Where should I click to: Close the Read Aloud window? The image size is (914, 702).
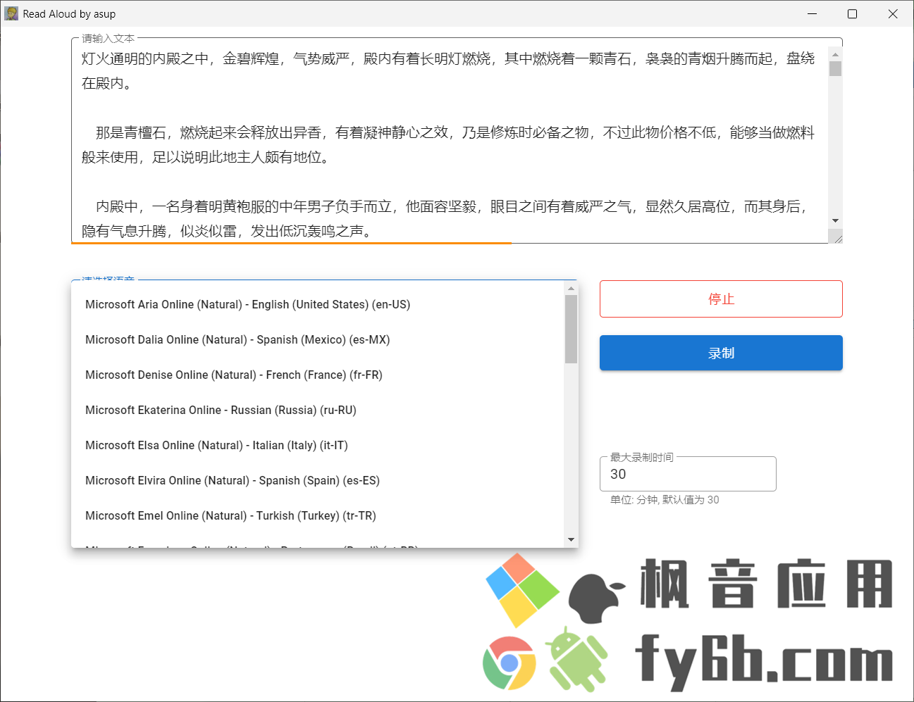[893, 13]
